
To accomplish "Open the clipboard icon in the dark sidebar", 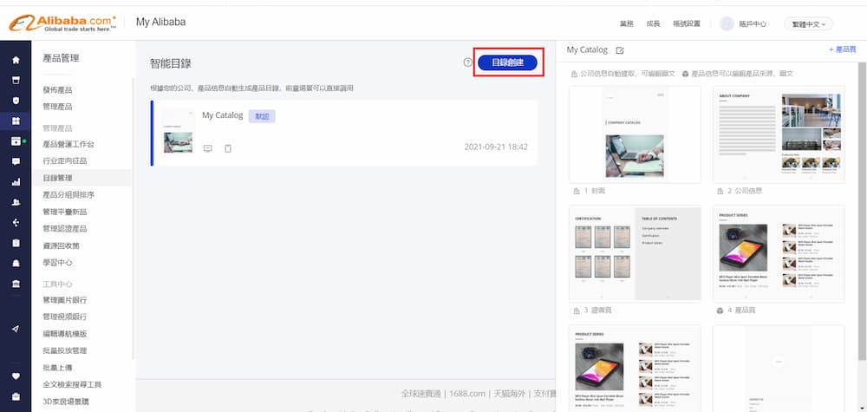I will [16, 243].
